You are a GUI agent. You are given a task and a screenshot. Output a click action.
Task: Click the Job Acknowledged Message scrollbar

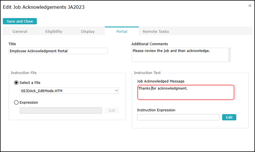click(x=235, y=93)
